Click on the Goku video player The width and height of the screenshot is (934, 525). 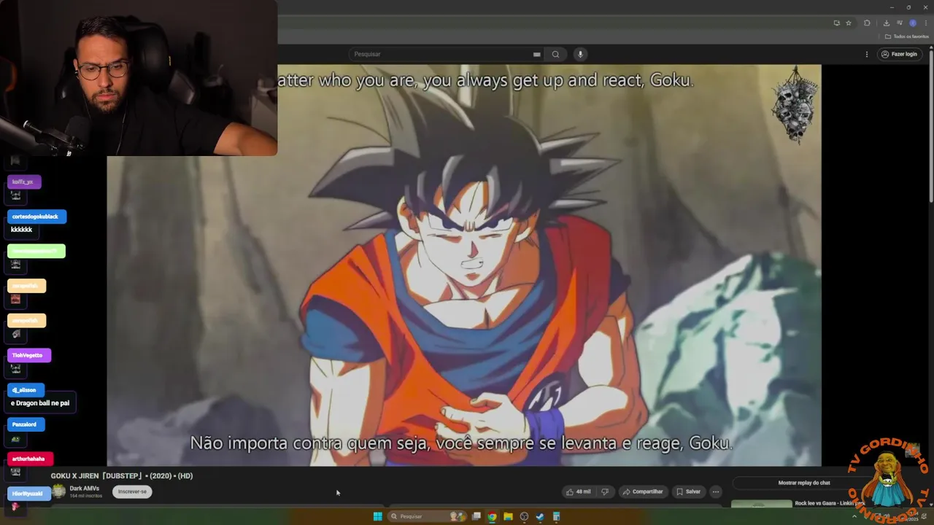(x=464, y=265)
